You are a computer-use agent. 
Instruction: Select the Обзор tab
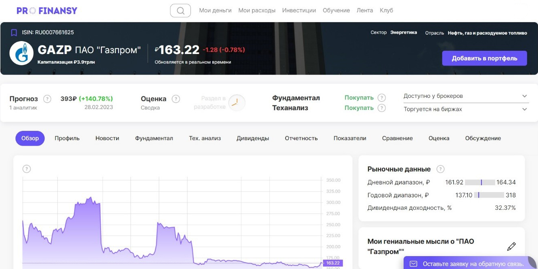(x=30, y=138)
